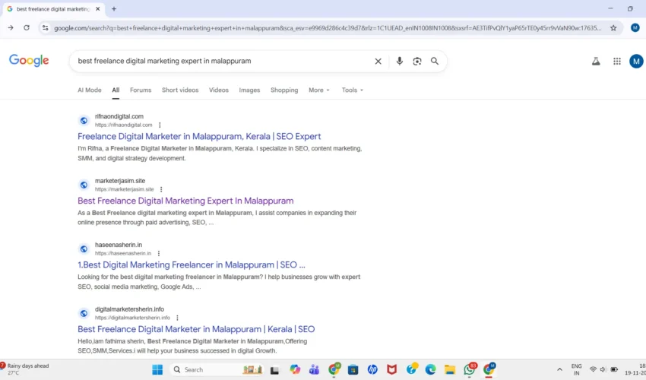Open options menu for rifnaondigital.com result
The height and width of the screenshot is (380, 646).
coord(160,125)
